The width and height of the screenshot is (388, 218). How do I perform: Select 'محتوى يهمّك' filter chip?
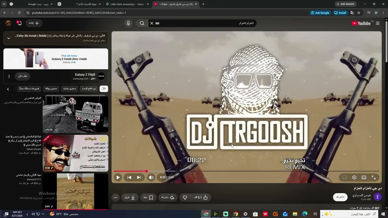pyautogui.click(x=51, y=89)
